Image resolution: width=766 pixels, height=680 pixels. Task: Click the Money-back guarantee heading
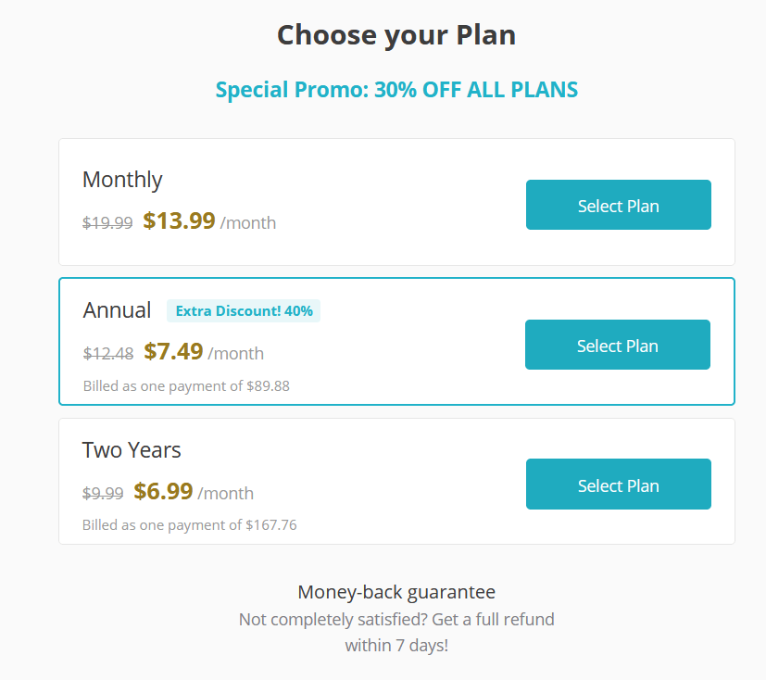click(396, 592)
